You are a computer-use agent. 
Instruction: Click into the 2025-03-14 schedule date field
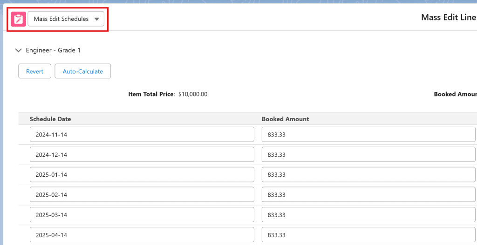pyautogui.click(x=142, y=215)
